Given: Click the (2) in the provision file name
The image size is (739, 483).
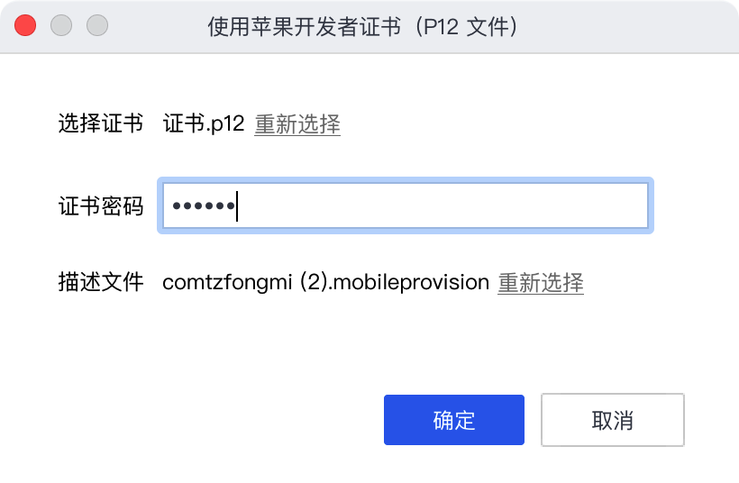Looking at the screenshot, I should pyautogui.click(x=313, y=283).
